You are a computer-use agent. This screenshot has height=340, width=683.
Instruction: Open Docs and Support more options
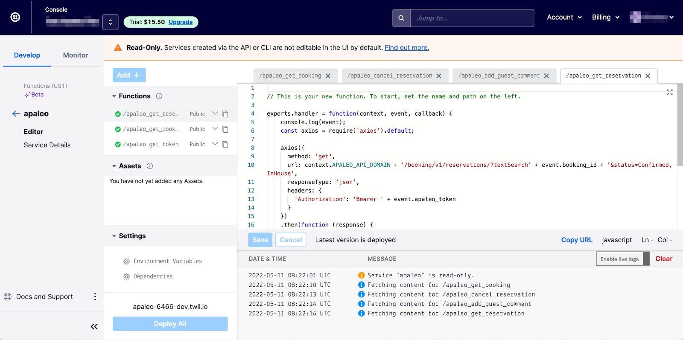point(95,296)
